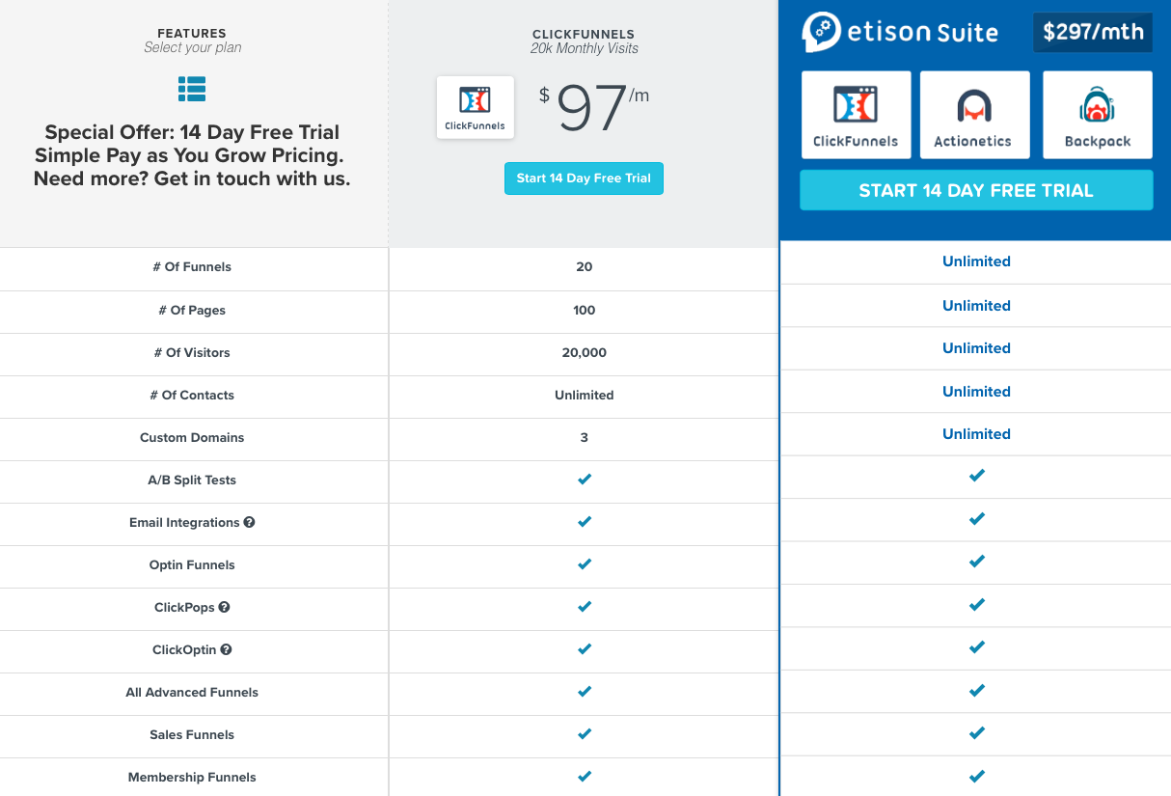Click the ClickFunnels logo card in the $97 plan

click(475, 107)
